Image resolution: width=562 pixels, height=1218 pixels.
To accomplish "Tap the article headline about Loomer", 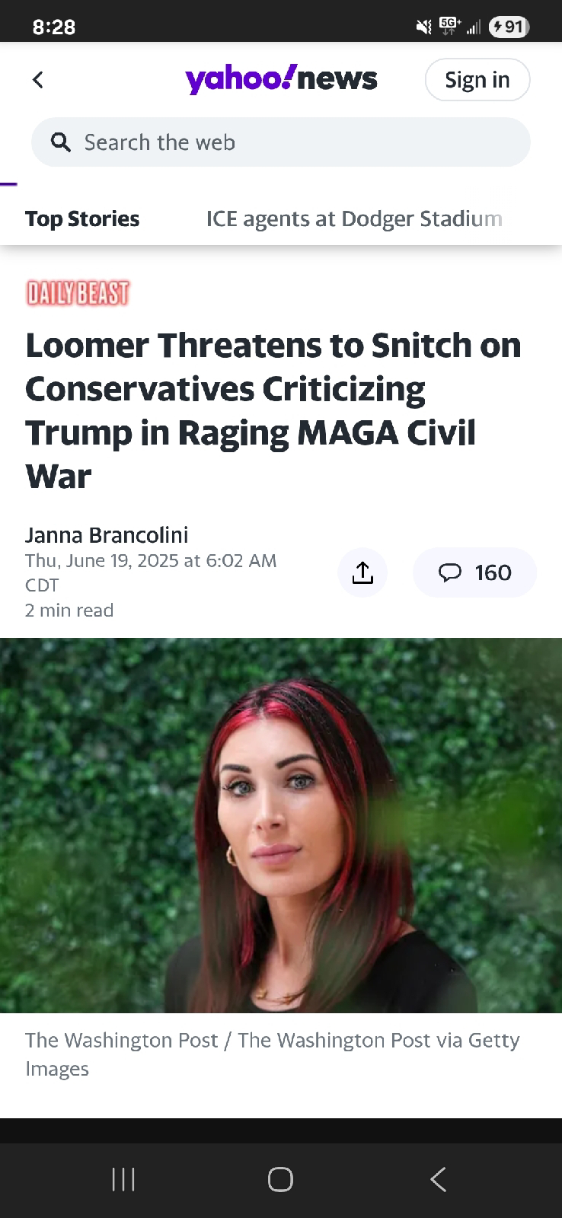I will coord(273,411).
